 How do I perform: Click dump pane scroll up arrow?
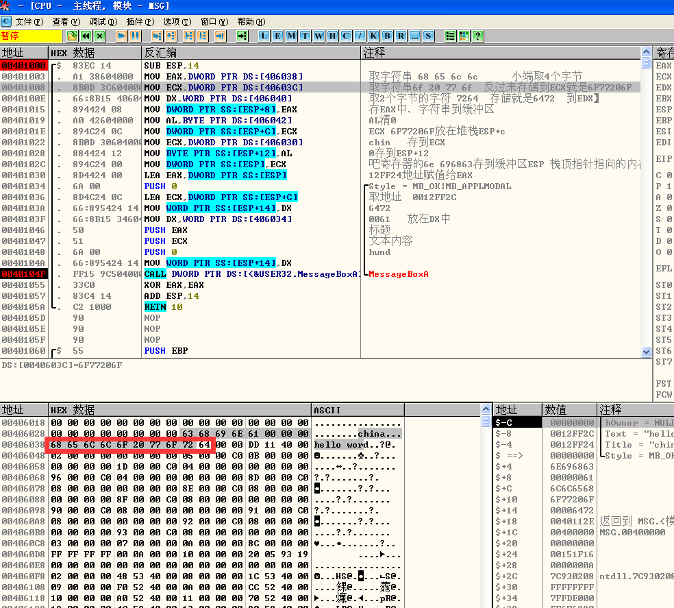486,409
